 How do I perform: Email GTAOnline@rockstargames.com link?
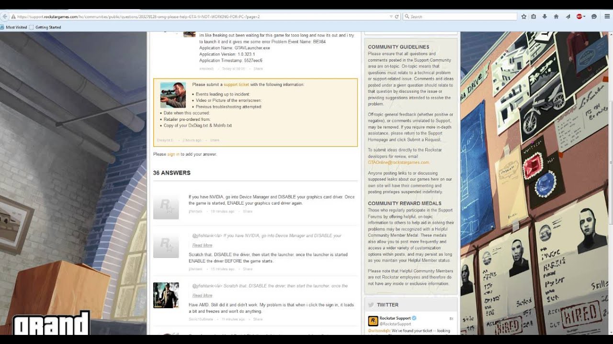point(398,162)
